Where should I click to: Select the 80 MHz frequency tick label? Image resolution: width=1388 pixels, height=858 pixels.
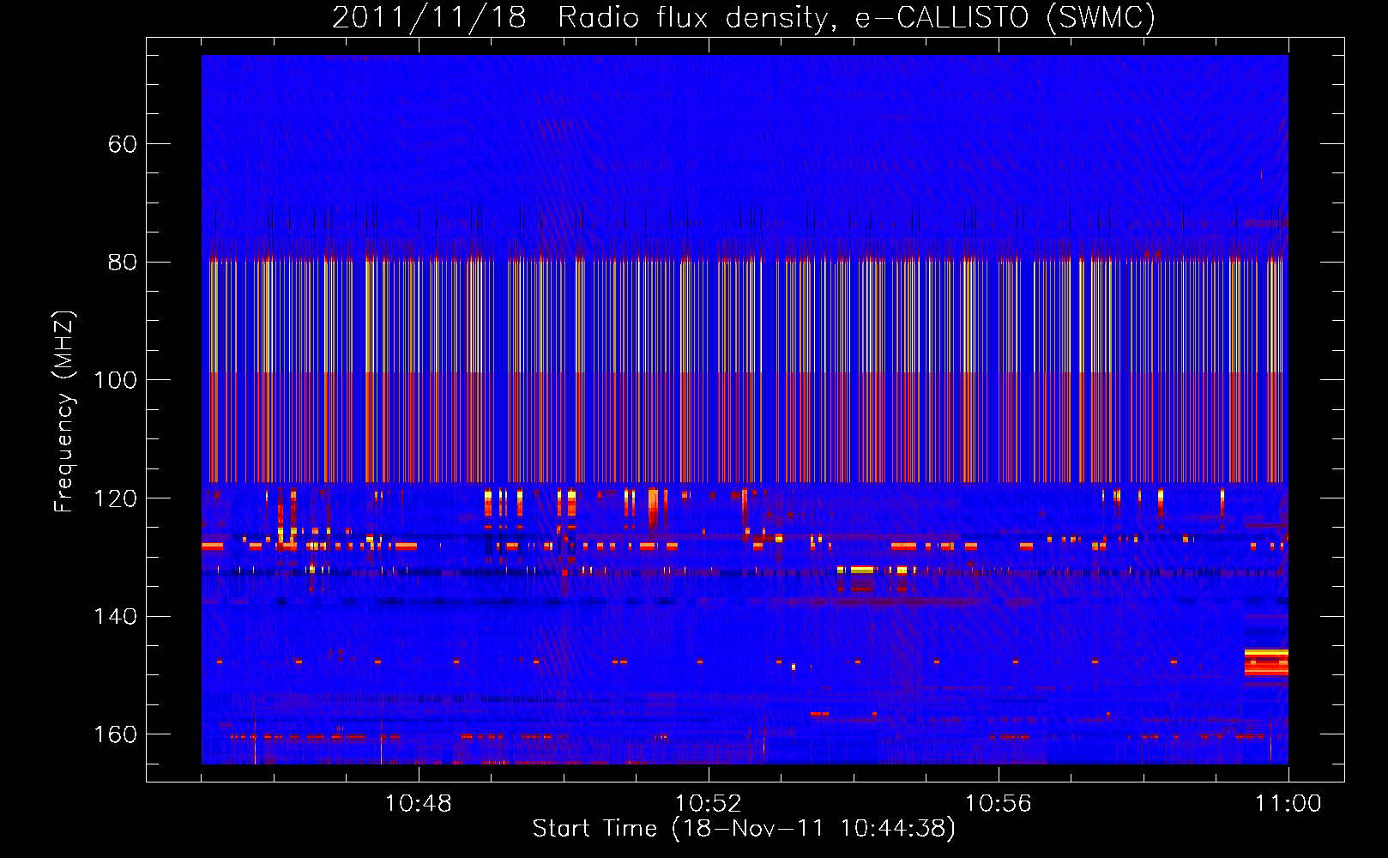pyautogui.click(x=123, y=263)
